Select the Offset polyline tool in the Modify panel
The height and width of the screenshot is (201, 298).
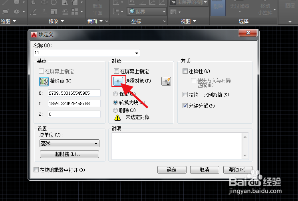(65, 12)
